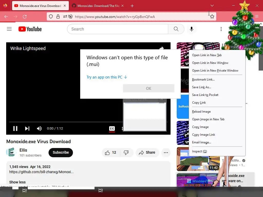Screen dimensions: 263x197
Task: Open a new tab with plus button
Action: coord(132,6)
